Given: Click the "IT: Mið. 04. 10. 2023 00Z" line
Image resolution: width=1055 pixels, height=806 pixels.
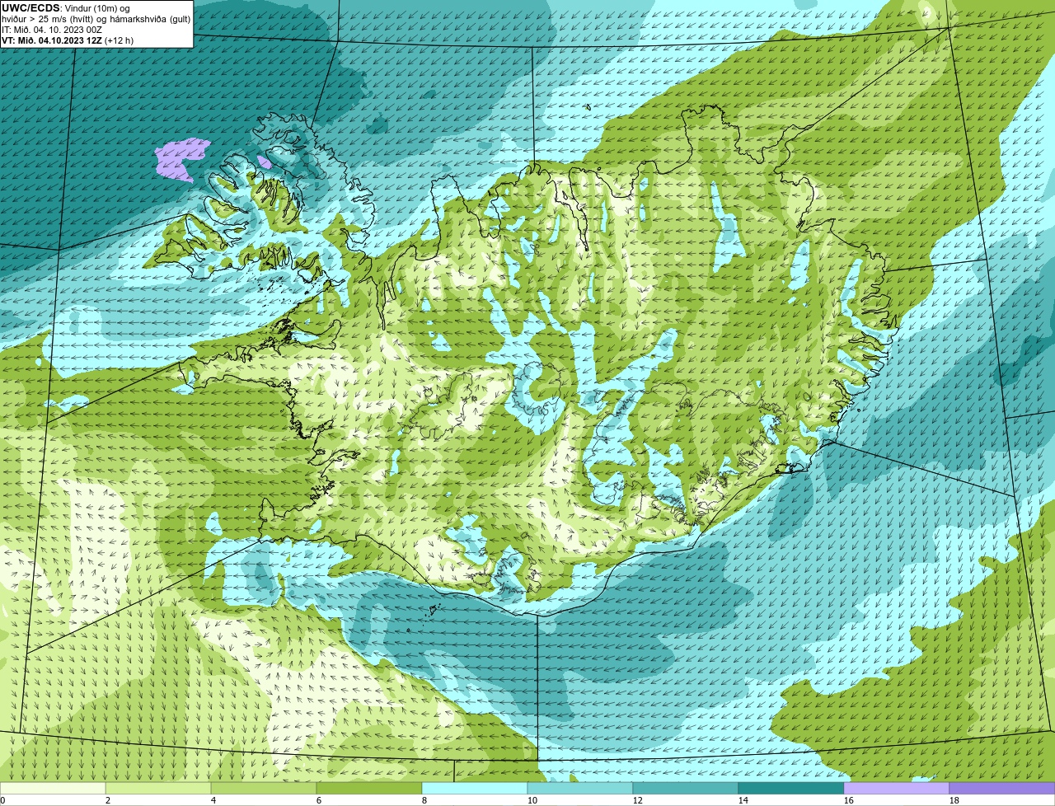Looking at the screenshot, I should 52,30.
